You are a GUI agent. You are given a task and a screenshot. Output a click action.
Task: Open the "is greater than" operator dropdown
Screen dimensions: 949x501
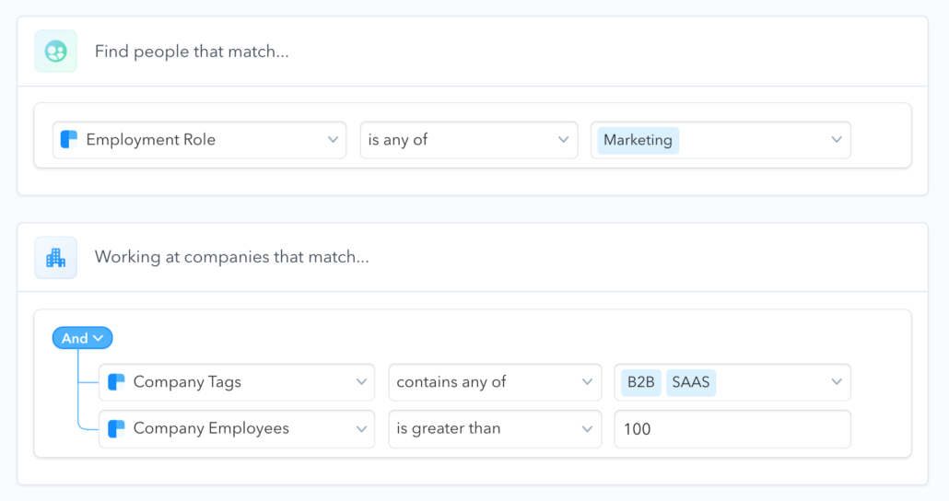587,429
